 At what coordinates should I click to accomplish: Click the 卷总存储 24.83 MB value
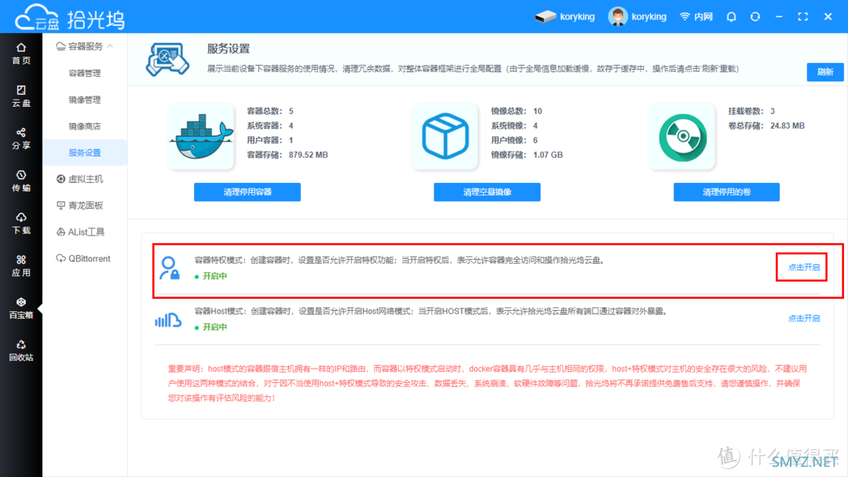point(788,126)
